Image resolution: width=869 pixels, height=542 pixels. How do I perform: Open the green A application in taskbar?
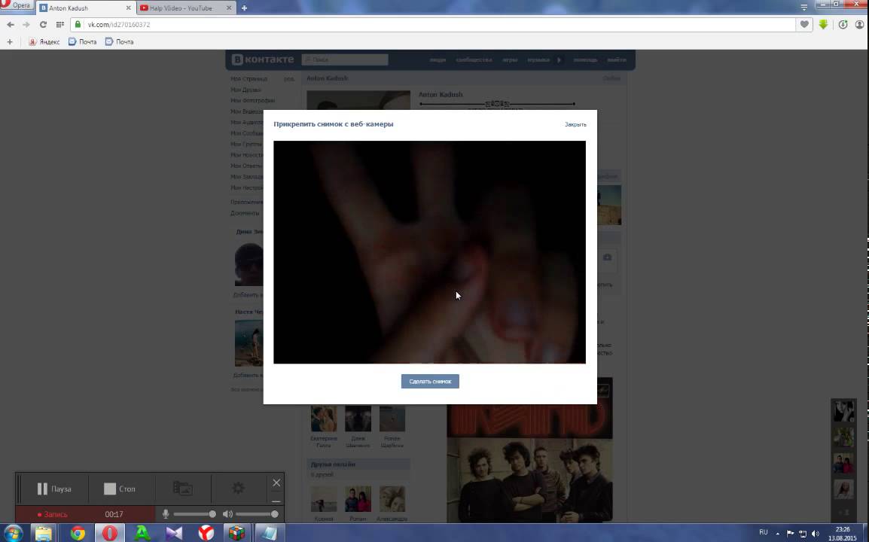point(142,533)
